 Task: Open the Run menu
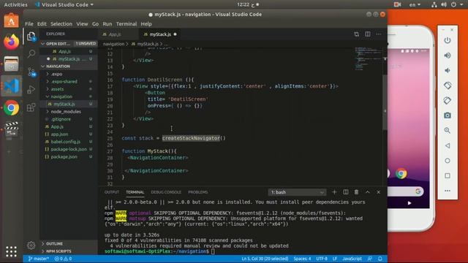(x=107, y=24)
